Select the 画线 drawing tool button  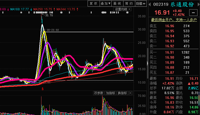117,4
